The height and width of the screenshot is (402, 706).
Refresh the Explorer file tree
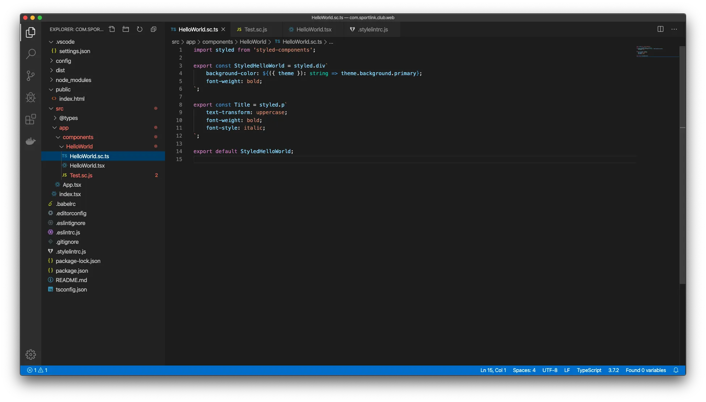coord(140,29)
